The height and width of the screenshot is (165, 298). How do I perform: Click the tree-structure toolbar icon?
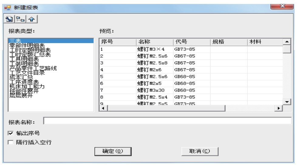(20, 19)
